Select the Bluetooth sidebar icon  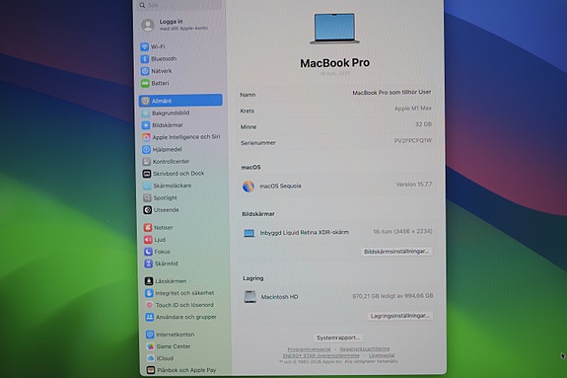pos(145,58)
